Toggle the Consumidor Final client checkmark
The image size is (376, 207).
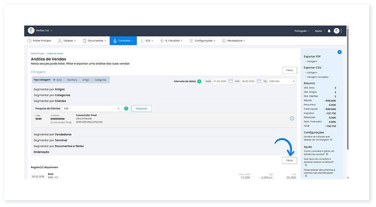pyautogui.click(x=292, y=118)
